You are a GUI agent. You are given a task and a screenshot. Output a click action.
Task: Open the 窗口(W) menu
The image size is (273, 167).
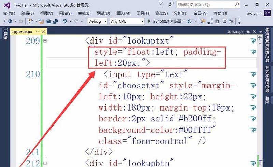click(x=201, y=13)
